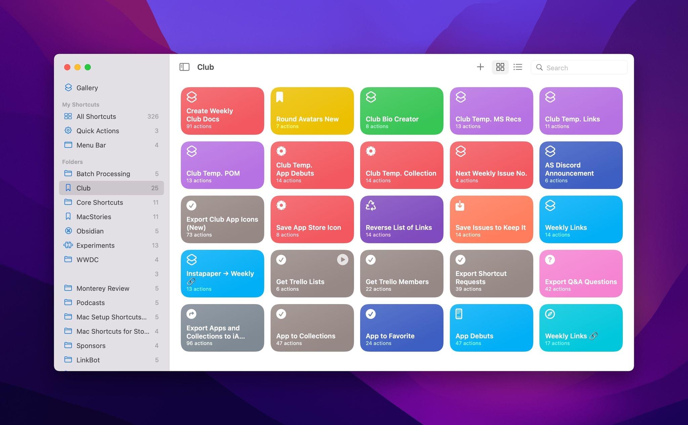
Task: Click the All Shortcuts grid icon
Action: point(68,116)
